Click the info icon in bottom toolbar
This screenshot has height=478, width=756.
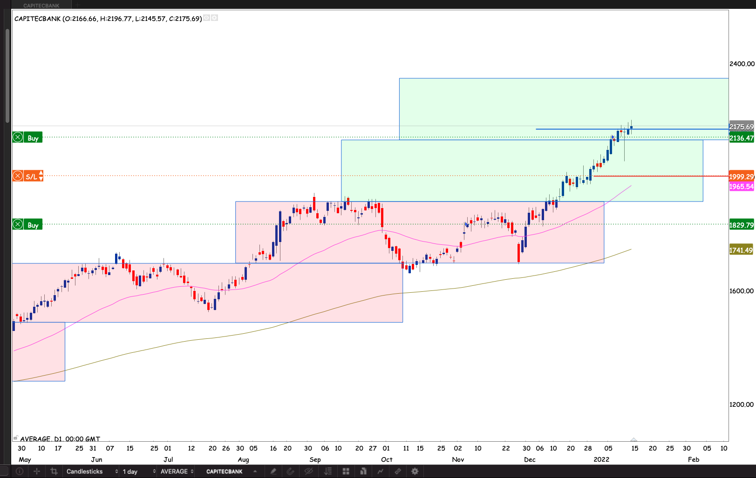tap(20, 471)
